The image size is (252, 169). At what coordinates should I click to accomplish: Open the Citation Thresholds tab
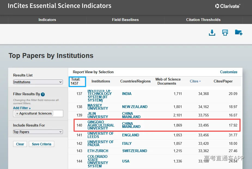pos(203,20)
